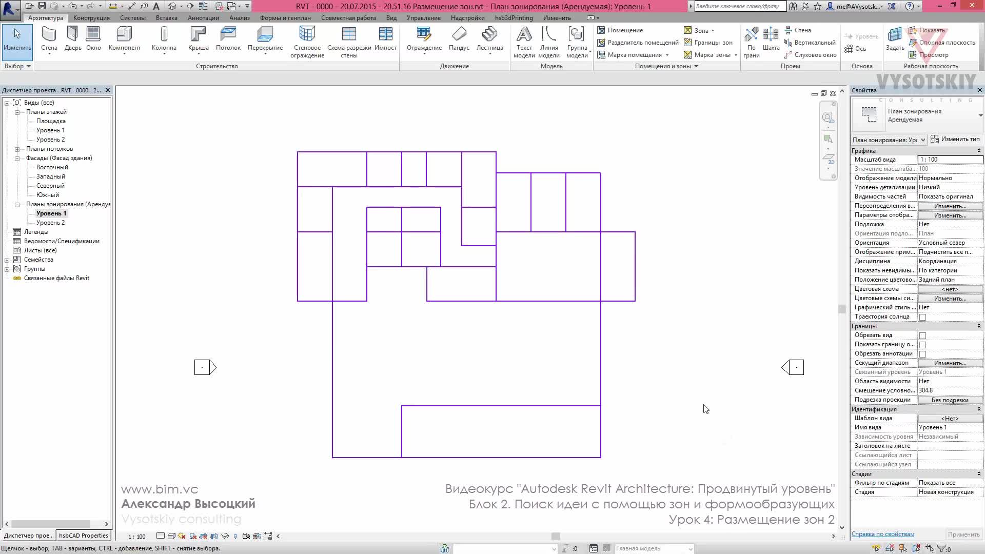Select Уровень 2 under Планы зонирования

pos(50,223)
